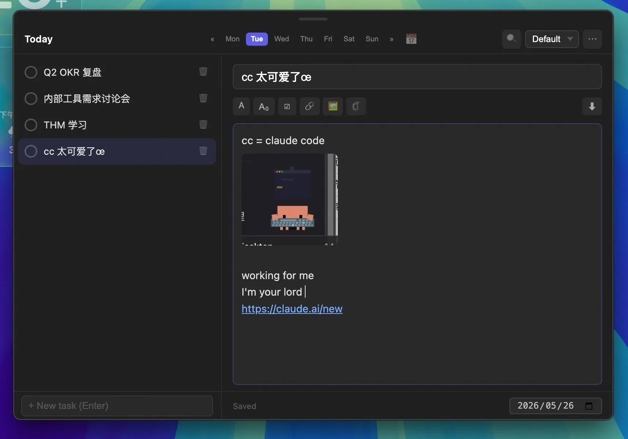This screenshot has height=439, width=628.
Task: Switch to the Sat tab
Action: 349,39
